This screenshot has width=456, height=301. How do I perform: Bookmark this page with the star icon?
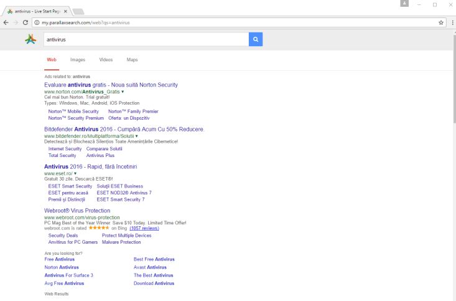pos(441,22)
